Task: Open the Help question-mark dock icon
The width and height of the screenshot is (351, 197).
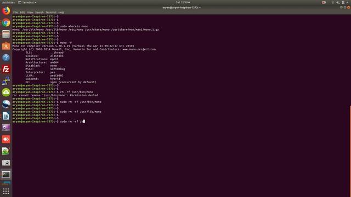Action: tap(6, 57)
